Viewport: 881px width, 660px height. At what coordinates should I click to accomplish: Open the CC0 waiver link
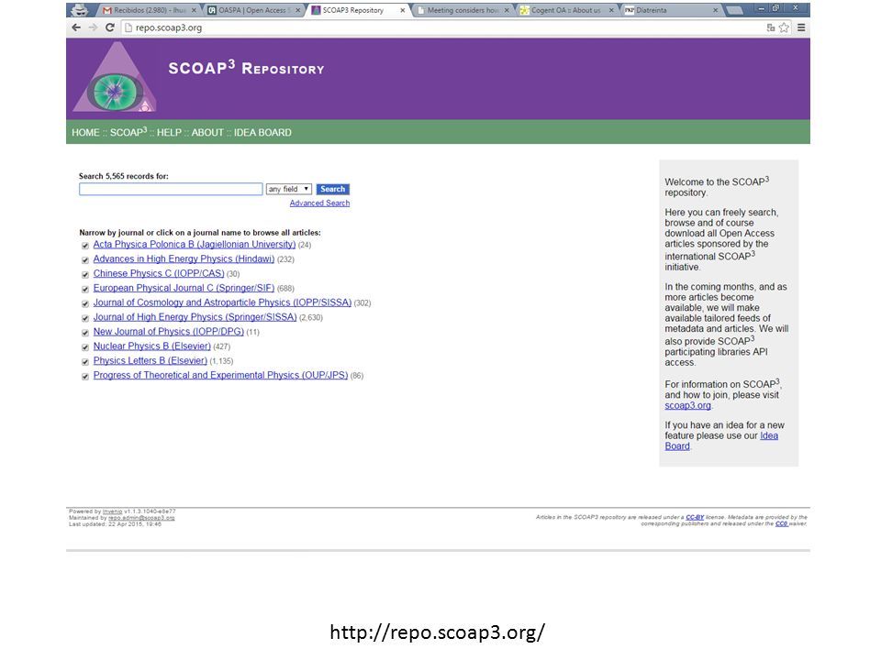pos(782,524)
